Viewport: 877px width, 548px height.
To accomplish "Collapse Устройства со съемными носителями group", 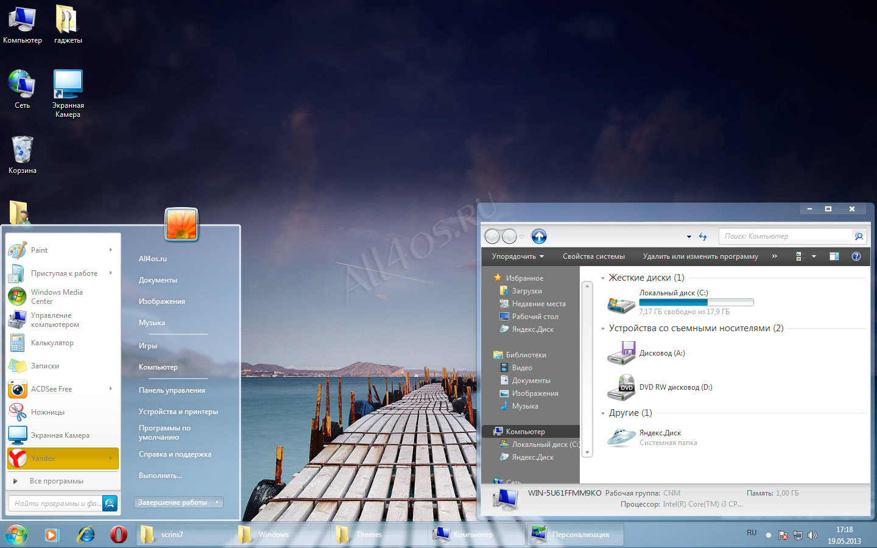I will point(603,329).
